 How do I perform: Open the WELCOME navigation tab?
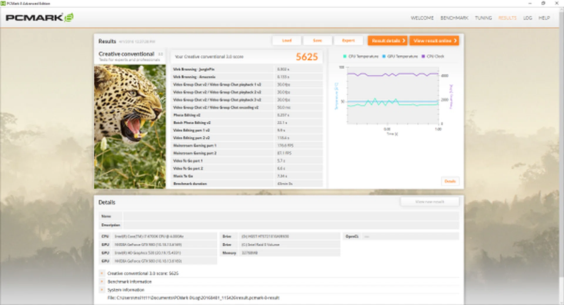(422, 18)
